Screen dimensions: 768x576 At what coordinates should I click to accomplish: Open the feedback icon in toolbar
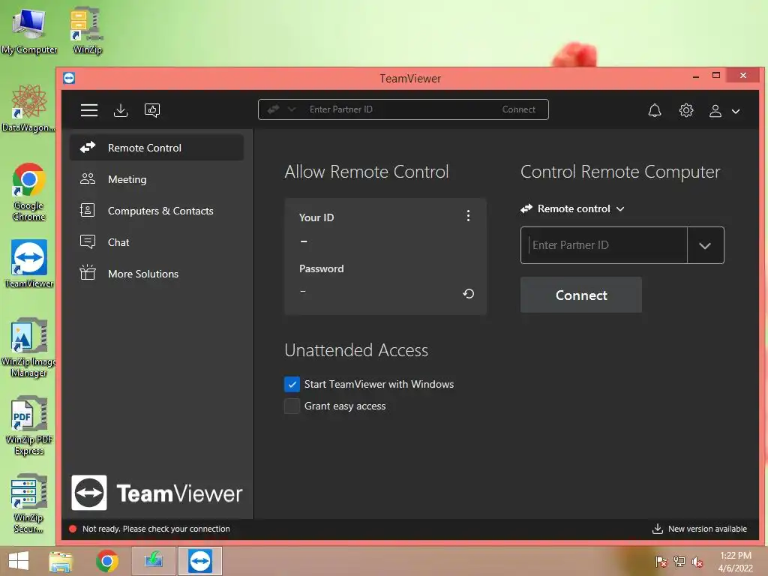click(x=152, y=110)
